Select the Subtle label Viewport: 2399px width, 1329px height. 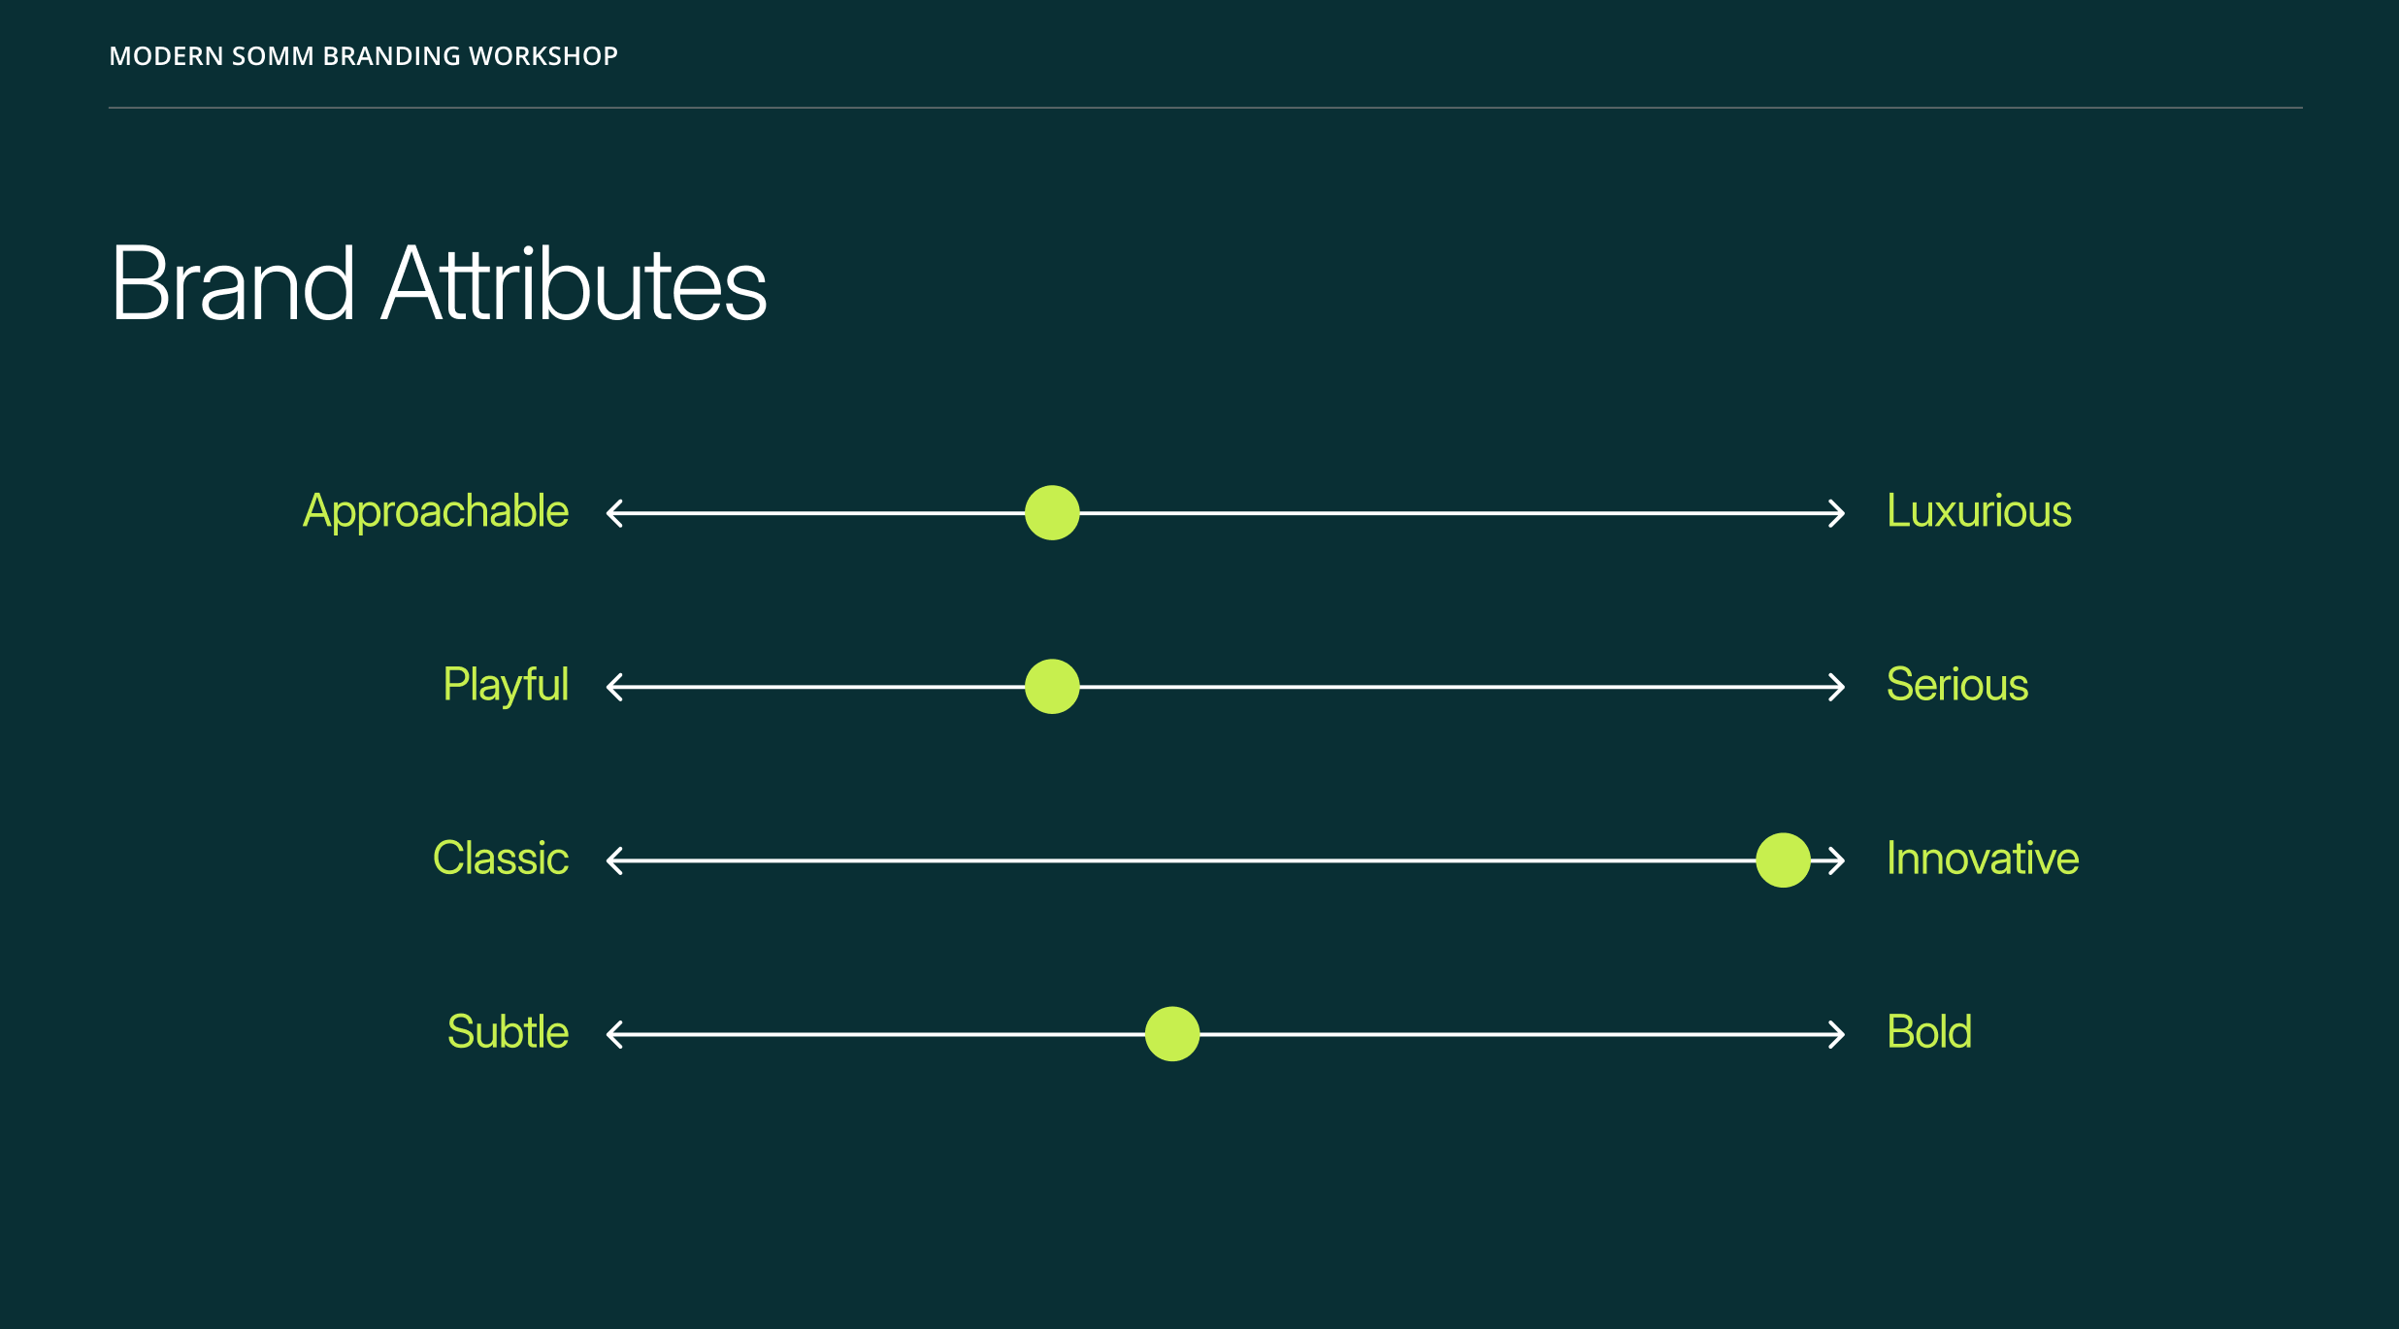508,1032
